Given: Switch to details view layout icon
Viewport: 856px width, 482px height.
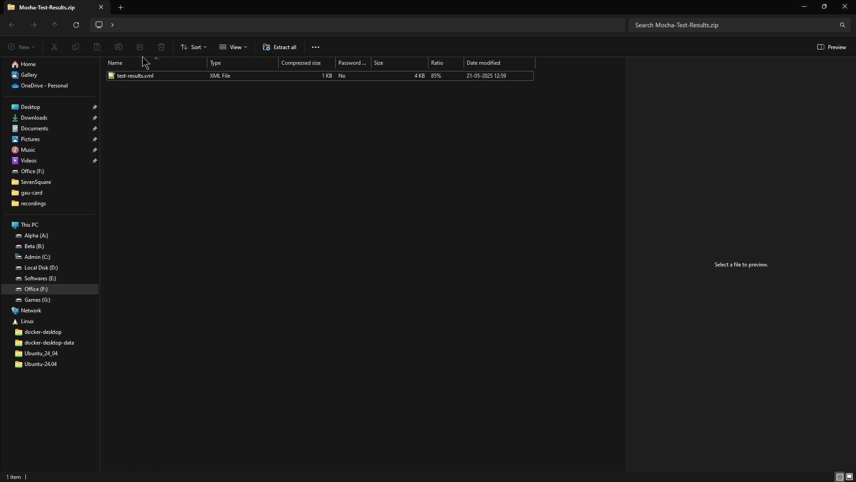Looking at the screenshot, I should 840,477.
